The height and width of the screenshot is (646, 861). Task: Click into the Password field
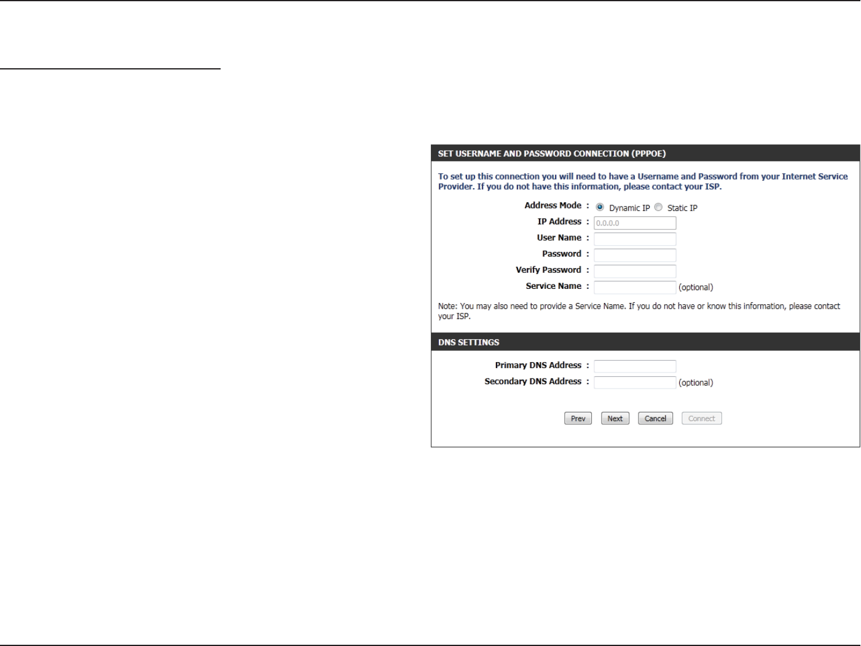pos(635,255)
